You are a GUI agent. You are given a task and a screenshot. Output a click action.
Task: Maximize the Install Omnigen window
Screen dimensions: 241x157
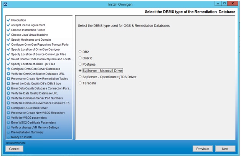[x=224, y=3]
